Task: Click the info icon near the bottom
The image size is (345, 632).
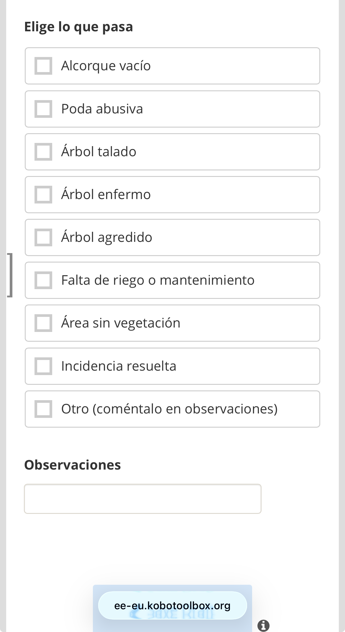Action: coord(263,625)
